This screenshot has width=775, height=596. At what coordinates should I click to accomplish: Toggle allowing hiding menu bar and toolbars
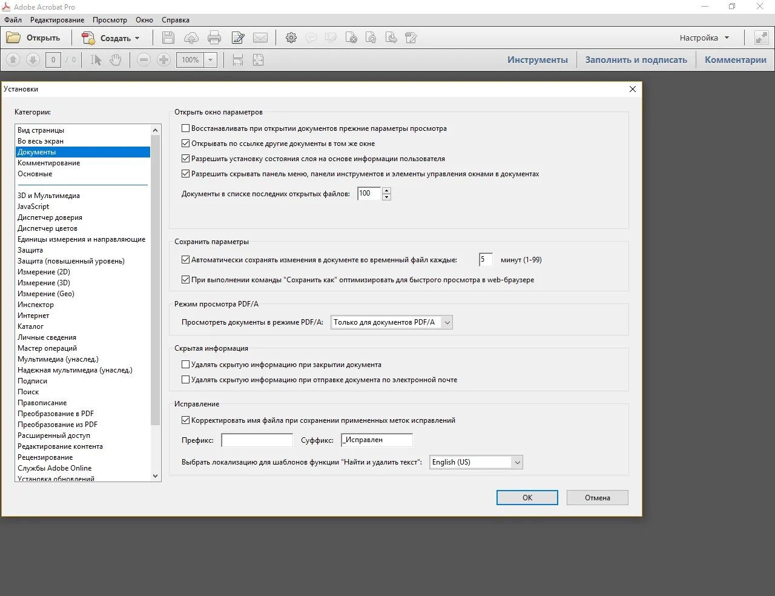click(x=186, y=174)
